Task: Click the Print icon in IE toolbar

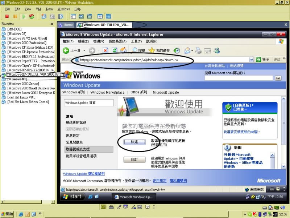Action: [198, 51]
